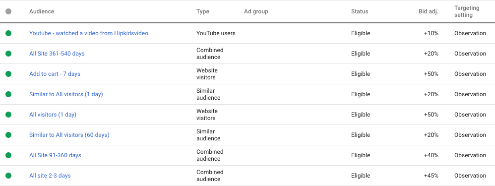Screen dimensions: 495x186
Task: Click green status dot for All Site 91-360 days
Action: pyautogui.click(x=8, y=155)
